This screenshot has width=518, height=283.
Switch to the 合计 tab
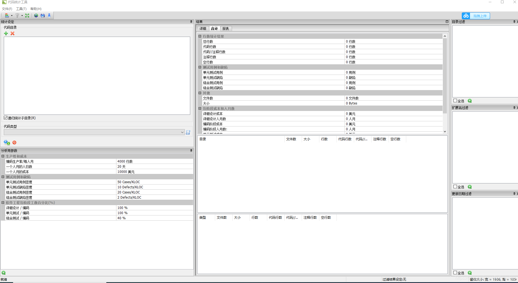pos(214,28)
